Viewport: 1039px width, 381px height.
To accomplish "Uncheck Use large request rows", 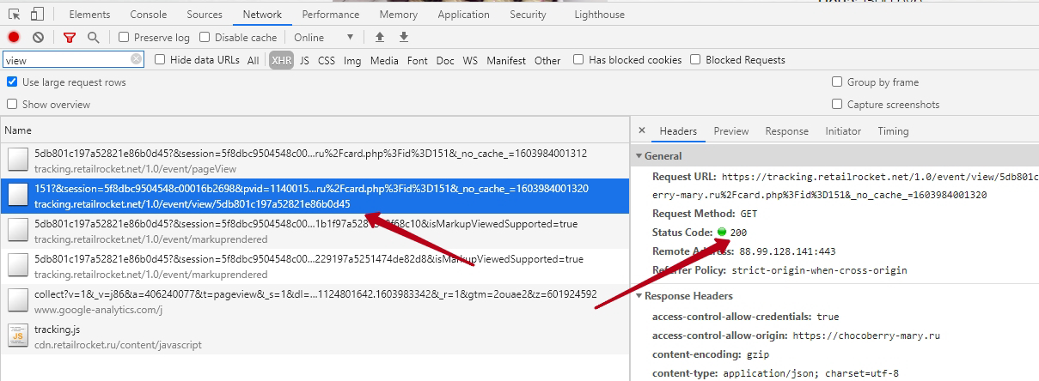I will (x=12, y=82).
